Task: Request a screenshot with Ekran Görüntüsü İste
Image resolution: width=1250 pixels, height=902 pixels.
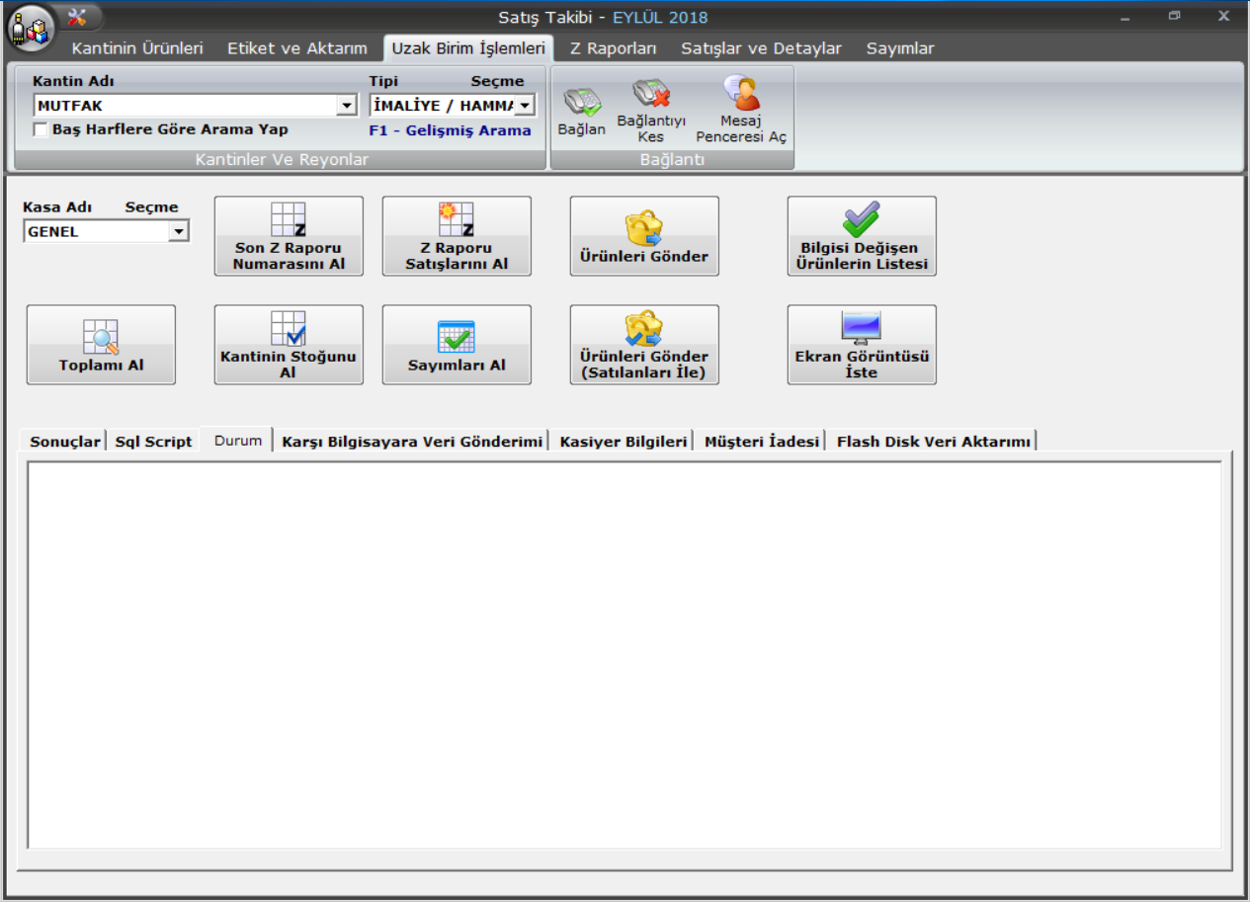Action: pyautogui.click(x=862, y=345)
